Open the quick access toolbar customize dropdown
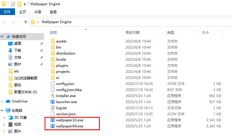The height and width of the screenshot is (136, 232). (x=25, y=4)
